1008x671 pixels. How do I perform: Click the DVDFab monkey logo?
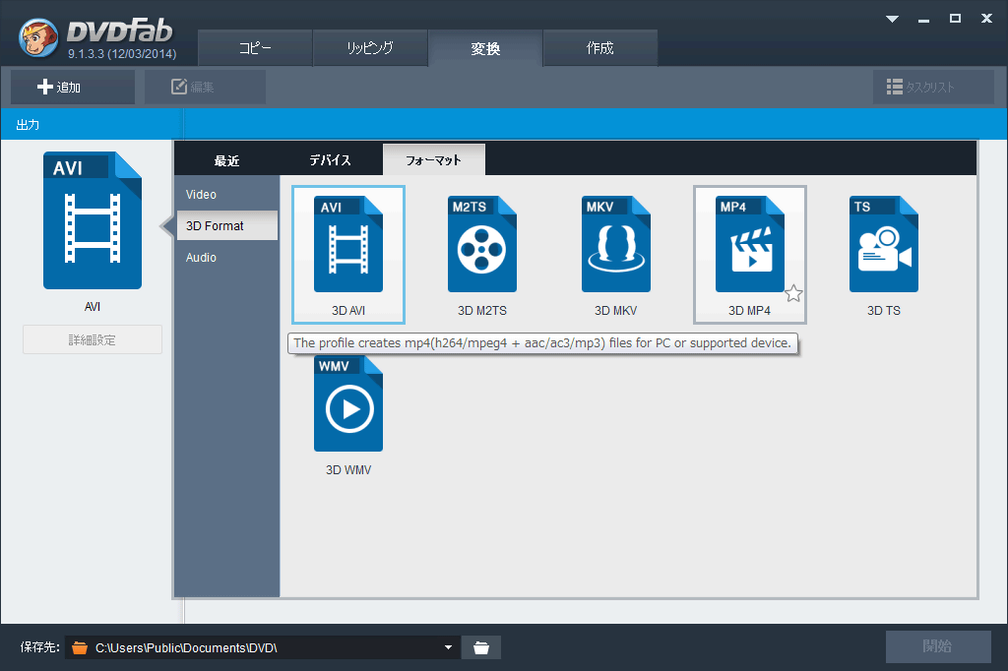coord(38,37)
